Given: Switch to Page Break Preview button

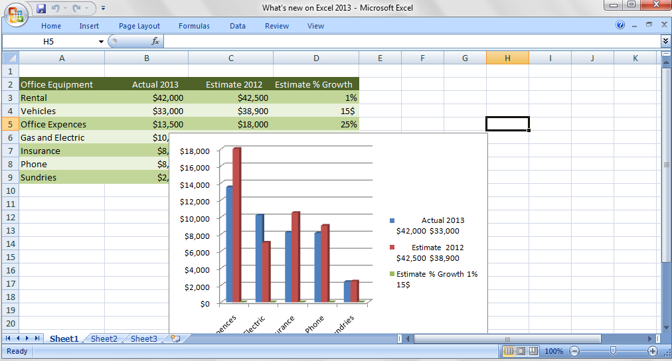Looking at the screenshot, I should click(x=534, y=351).
